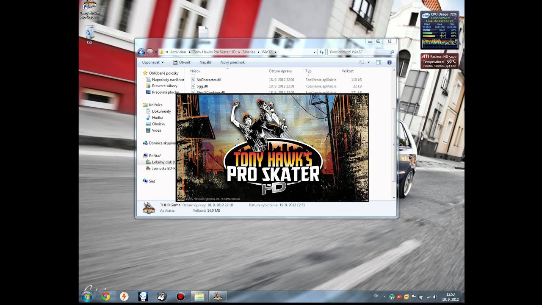Click the Kôš recycle bin desktop icon

[x=89, y=35]
